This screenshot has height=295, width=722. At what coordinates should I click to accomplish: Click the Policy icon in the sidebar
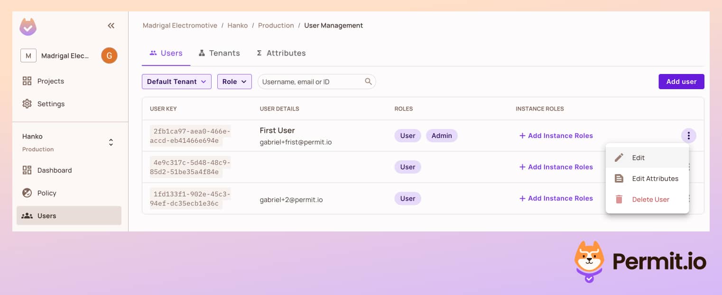point(27,193)
